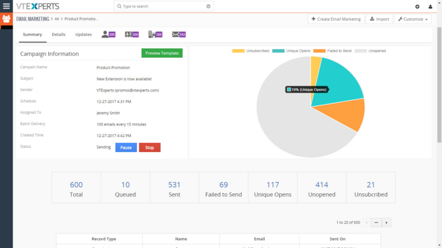Open the contacts tab with person icon

(x=108, y=35)
